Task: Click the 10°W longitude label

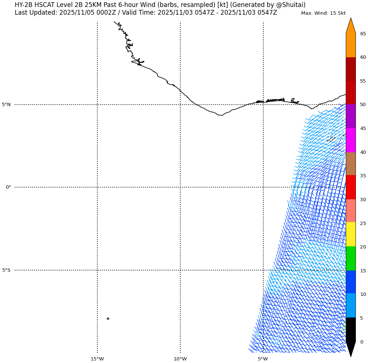Action: pyautogui.click(x=180, y=359)
